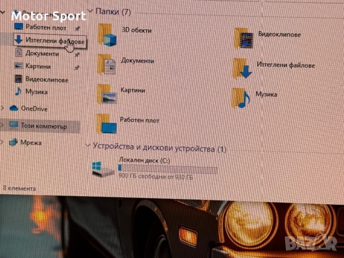Click the 'Локален диск (C:)' text

point(145,160)
